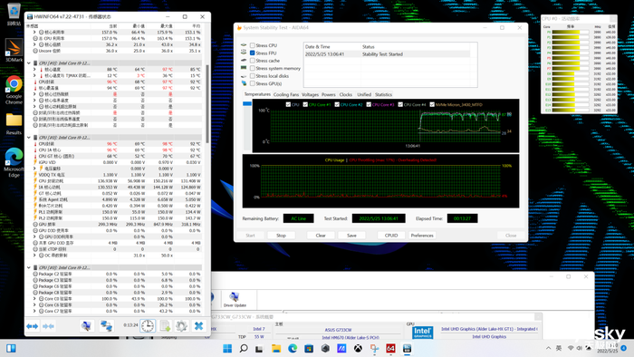Toggle CPU Core #2 graph checkbox
634x357 pixels.
(337, 104)
